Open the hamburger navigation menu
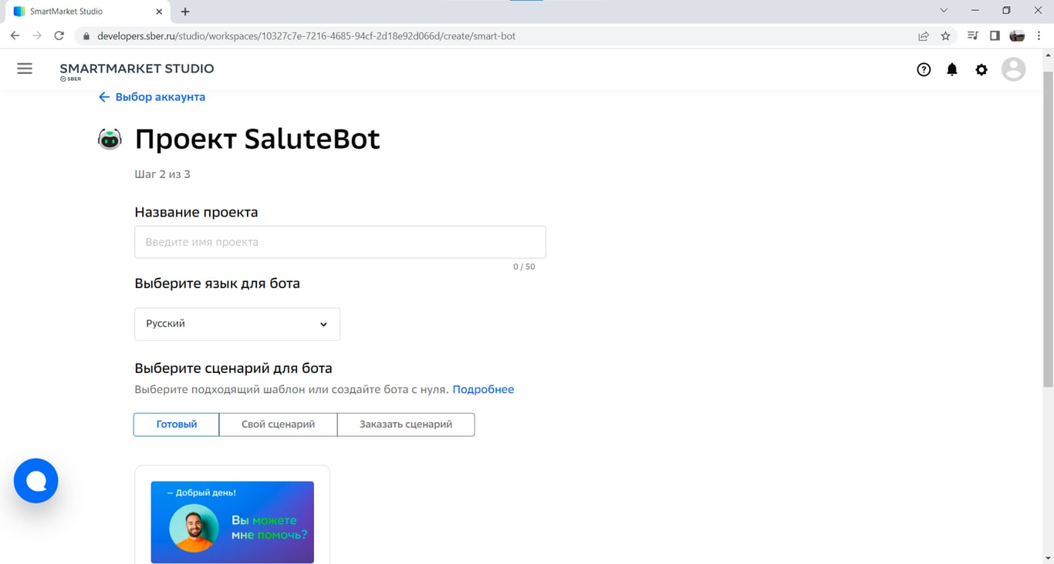This screenshot has width=1054, height=564. pos(25,69)
